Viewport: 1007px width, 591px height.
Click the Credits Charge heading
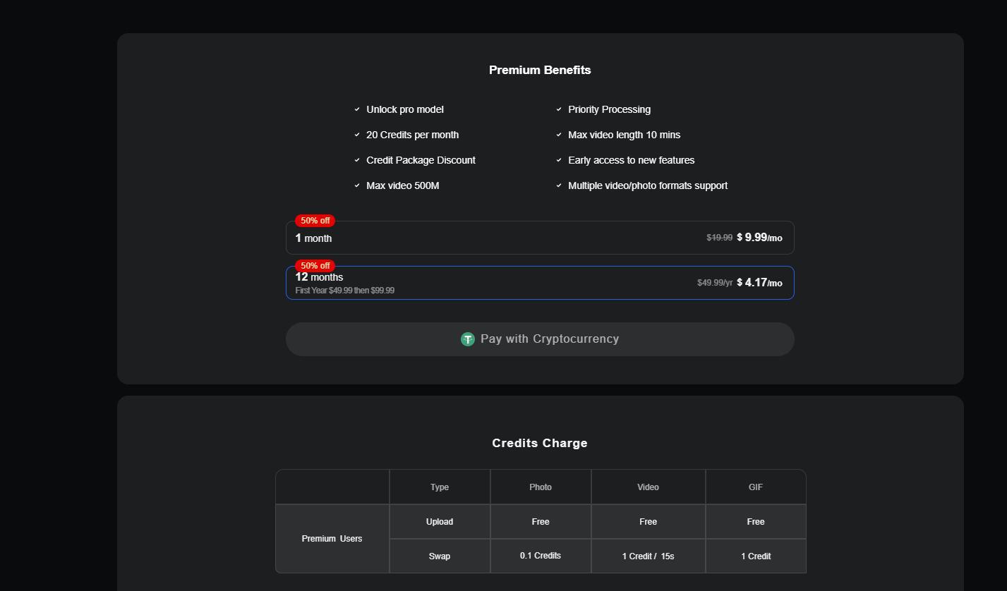[540, 443]
